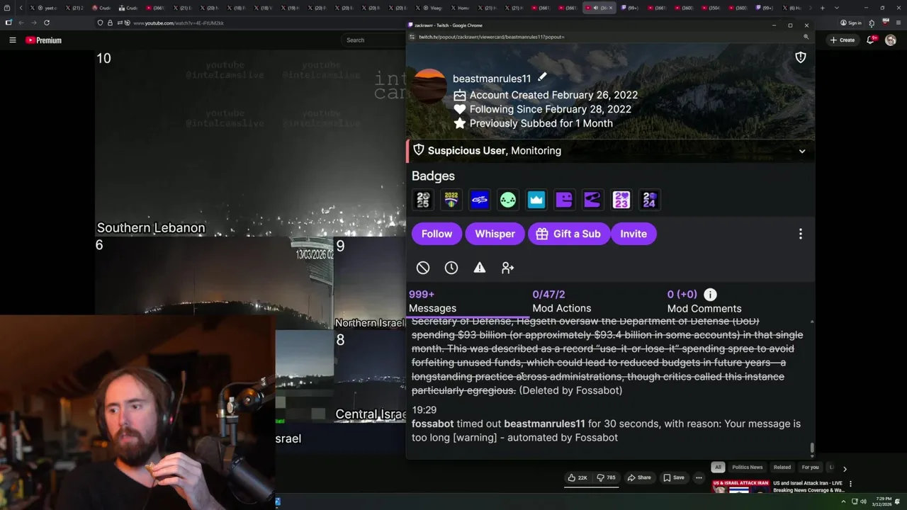Click the shield icon at the viewer card's top right
907x510 pixels.
tap(801, 57)
